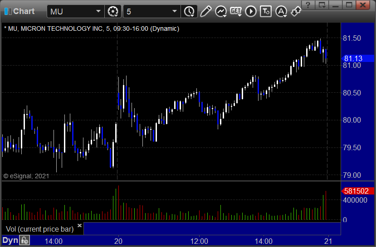Viewport: 376px width, 247px height.
Task: Click the link arrows icon
Action: pyautogui.click(x=296, y=11)
